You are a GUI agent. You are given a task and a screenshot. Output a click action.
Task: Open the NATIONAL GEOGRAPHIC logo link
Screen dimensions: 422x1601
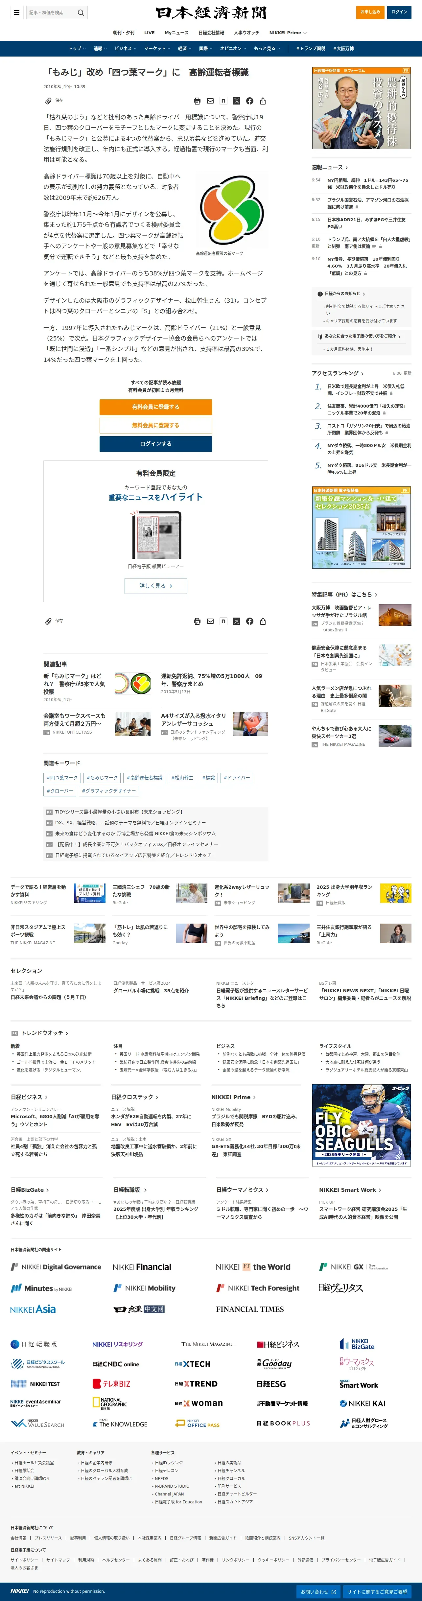(109, 1403)
